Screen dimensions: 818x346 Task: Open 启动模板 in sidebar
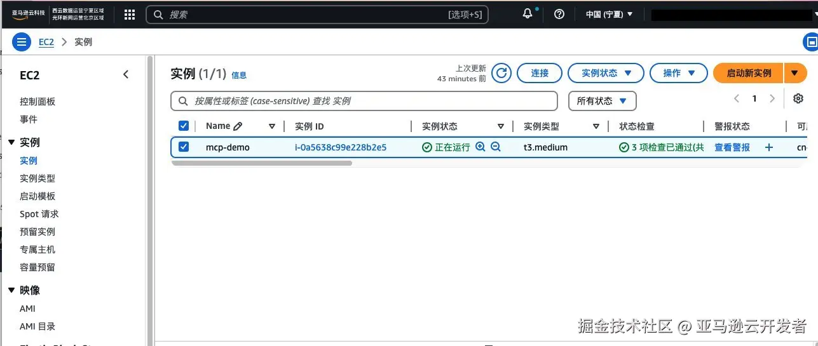pyautogui.click(x=37, y=196)
